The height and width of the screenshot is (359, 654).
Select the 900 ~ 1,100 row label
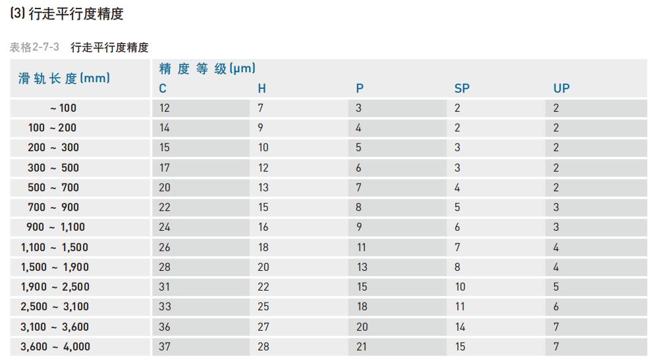point(56,227)
